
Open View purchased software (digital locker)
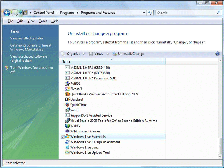coord(29,58)
